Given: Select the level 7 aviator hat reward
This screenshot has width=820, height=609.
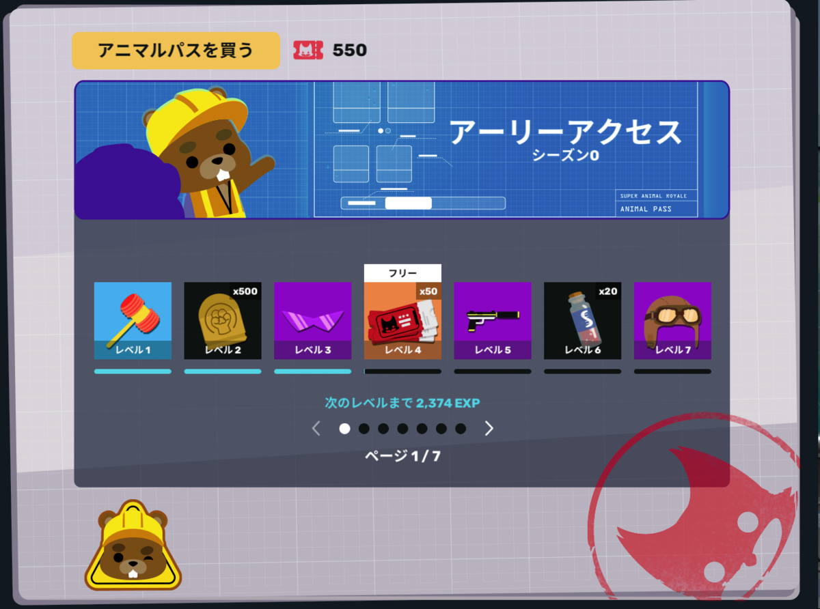Looking at the screenshot, I should pos(672,320).
